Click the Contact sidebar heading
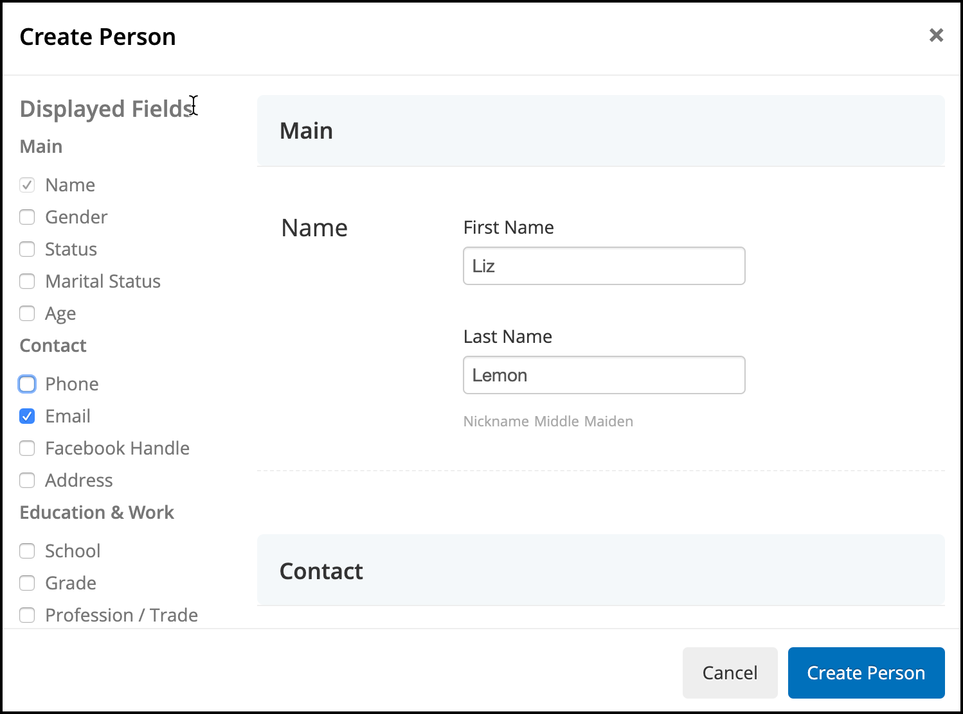963x714 pixels. tap(53, 345)
